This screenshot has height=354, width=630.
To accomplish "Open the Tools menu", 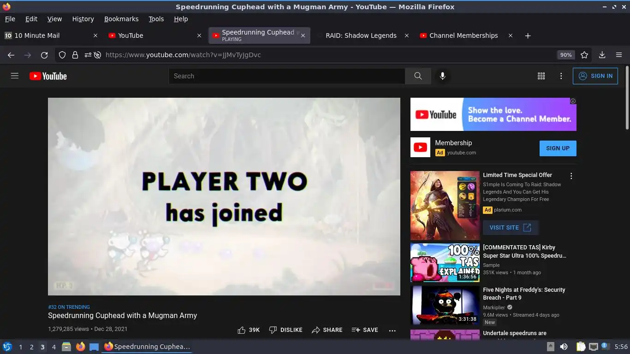I will [156, 19].
